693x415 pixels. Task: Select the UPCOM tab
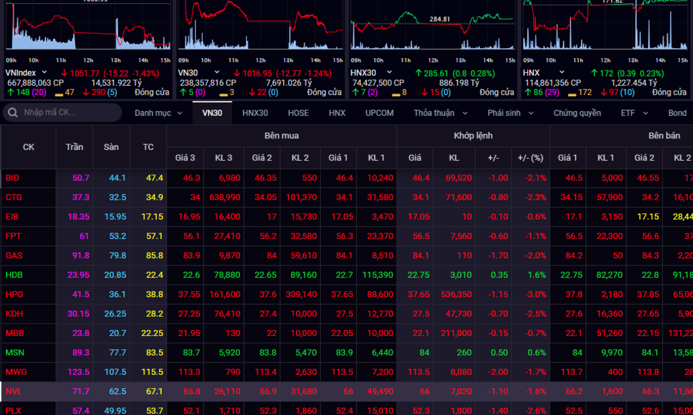tap(379, 113)
